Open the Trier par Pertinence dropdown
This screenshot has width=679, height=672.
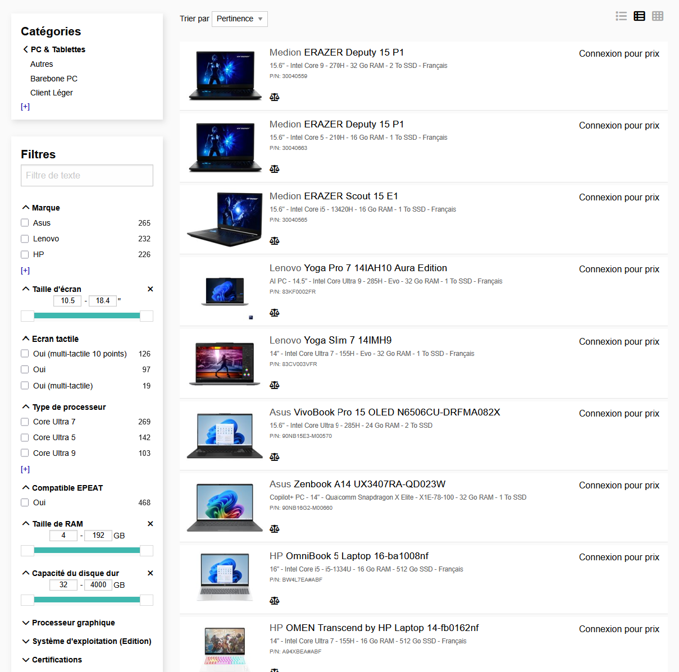pos(239,19)
